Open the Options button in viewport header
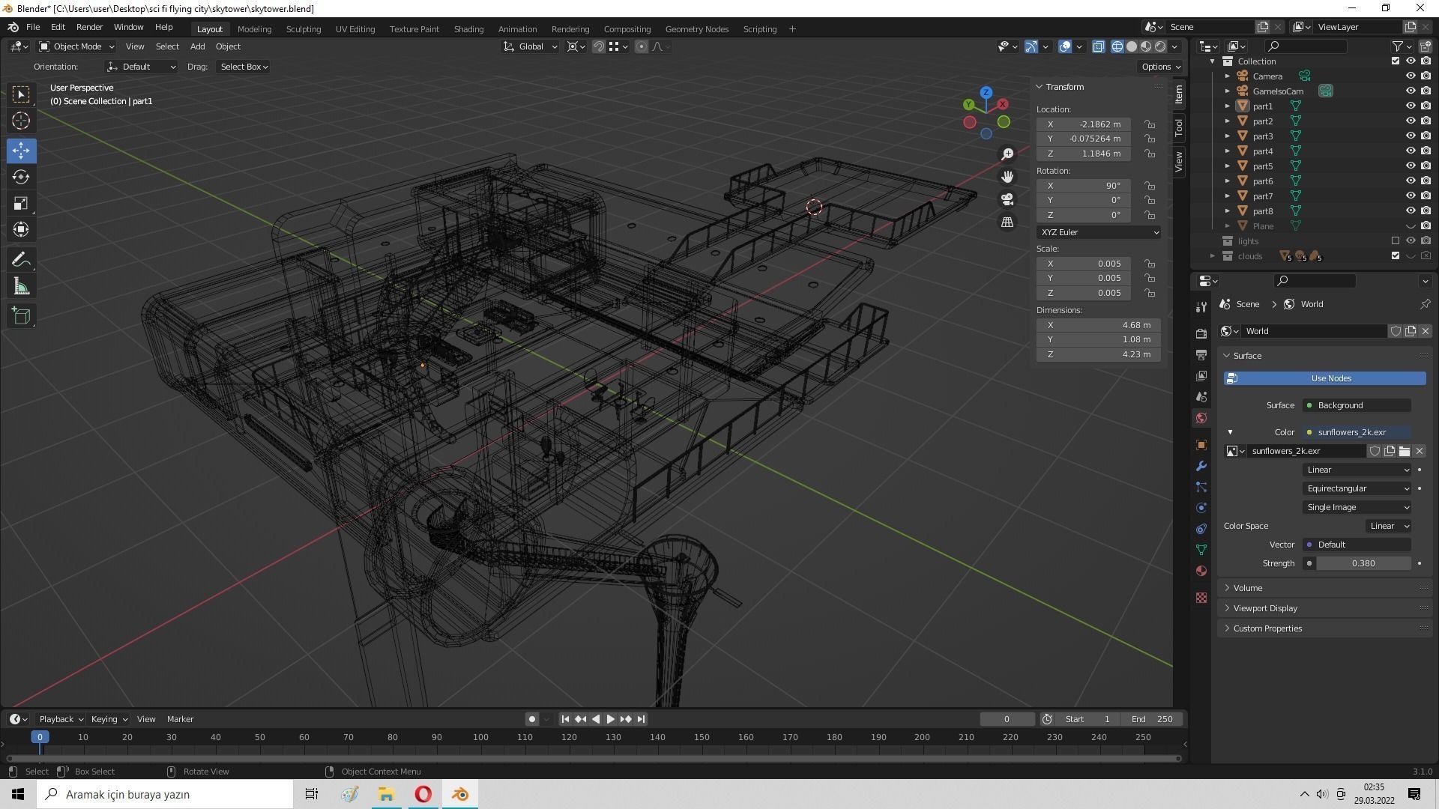The width and height of the screenshot is (1439, 809). [1160, 67]
